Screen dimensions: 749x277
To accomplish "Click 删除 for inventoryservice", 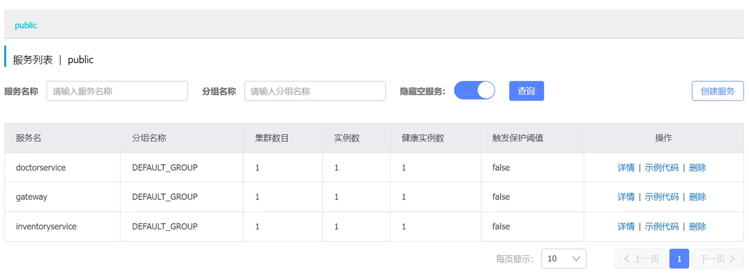I will click(x=697, y=227).
